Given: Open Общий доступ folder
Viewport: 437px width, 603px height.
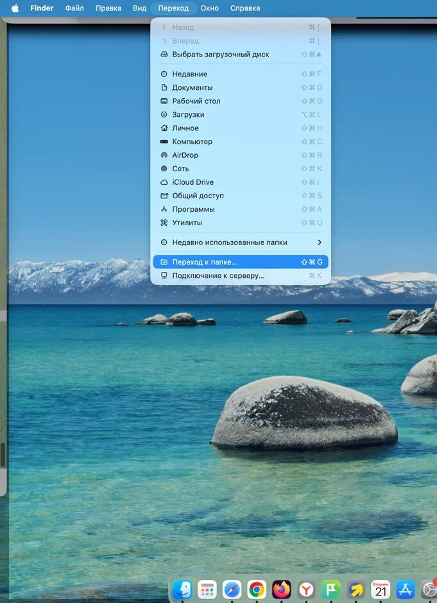Looking at the screenshot, I should (x=241, y=196).
